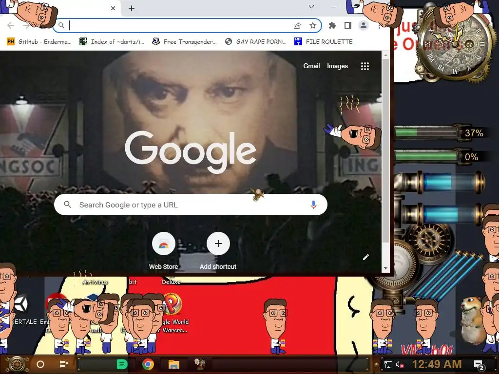This screenshot has width=499, height=374.
Task: Open File Explorer from the taskbar
Action: click(174, 364)
